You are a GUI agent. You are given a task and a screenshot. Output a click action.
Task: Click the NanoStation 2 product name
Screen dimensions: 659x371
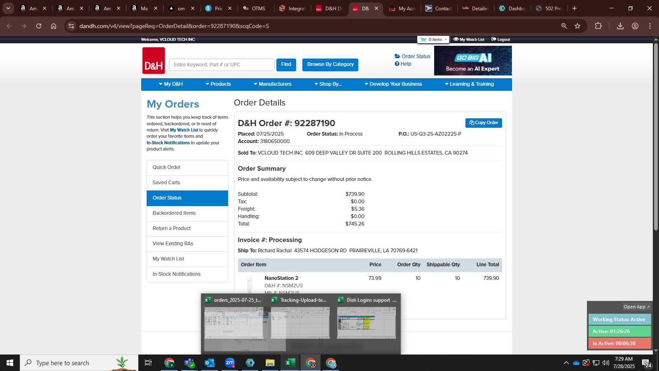[281, 278]
